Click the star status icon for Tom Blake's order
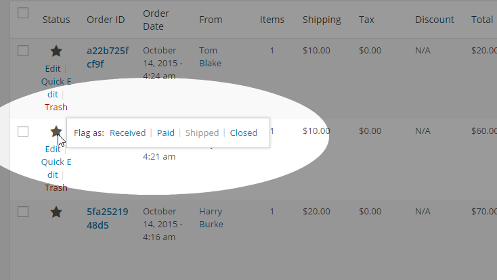 [56, 51]
